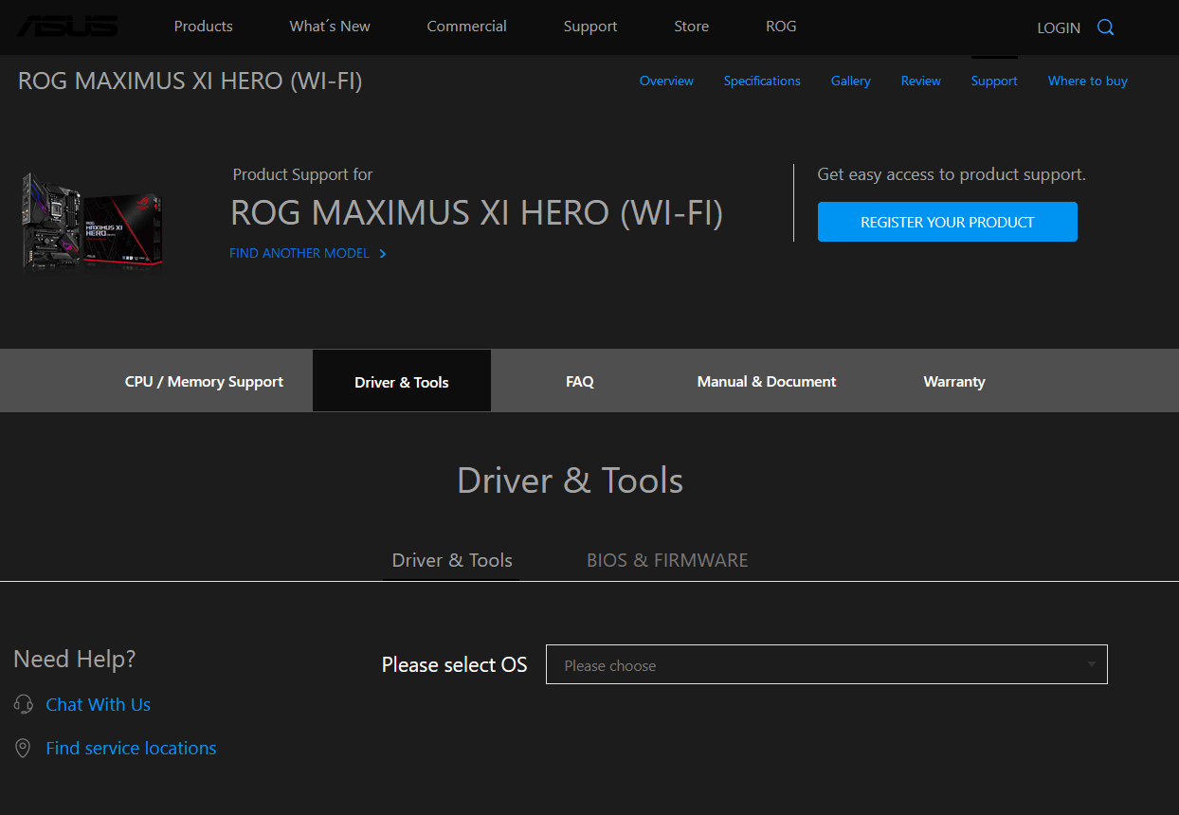The width and height of the screenshot is (1179, 815).
Task: Click the 'Product Support for' text
Action: coord(302,174)
